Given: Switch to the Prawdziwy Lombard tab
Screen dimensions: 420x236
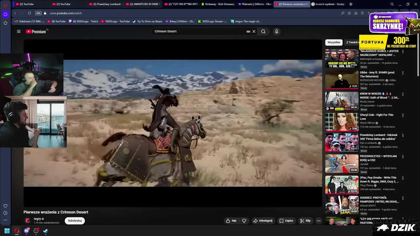Looking at the screenshot, I should point(106,4).
